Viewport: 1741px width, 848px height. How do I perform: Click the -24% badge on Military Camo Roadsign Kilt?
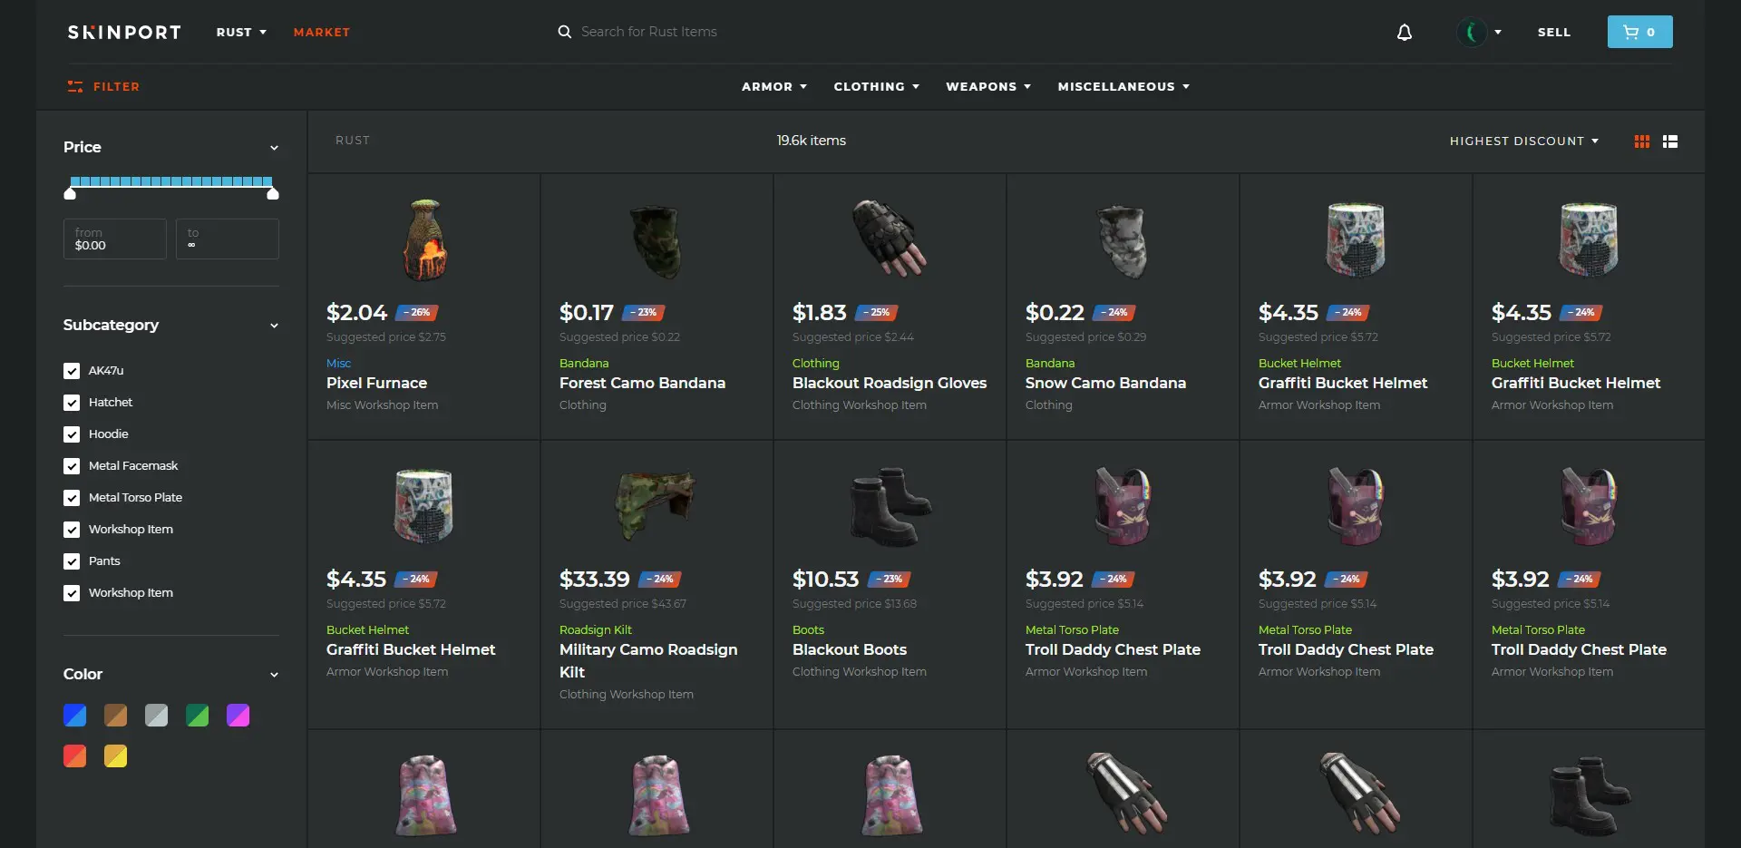pyautogui.click(x=660, y=579)
